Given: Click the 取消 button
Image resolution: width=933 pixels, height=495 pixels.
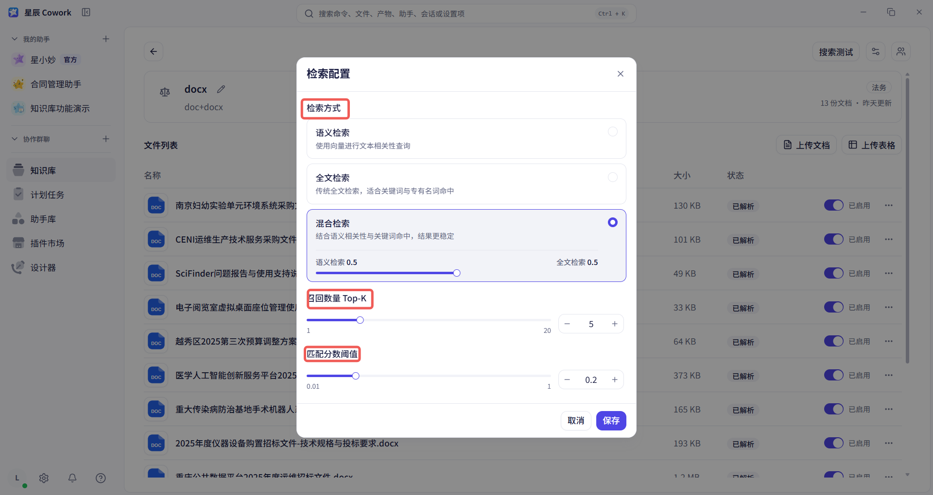Looking at the screenshot, I should click(x=576, y=421).
